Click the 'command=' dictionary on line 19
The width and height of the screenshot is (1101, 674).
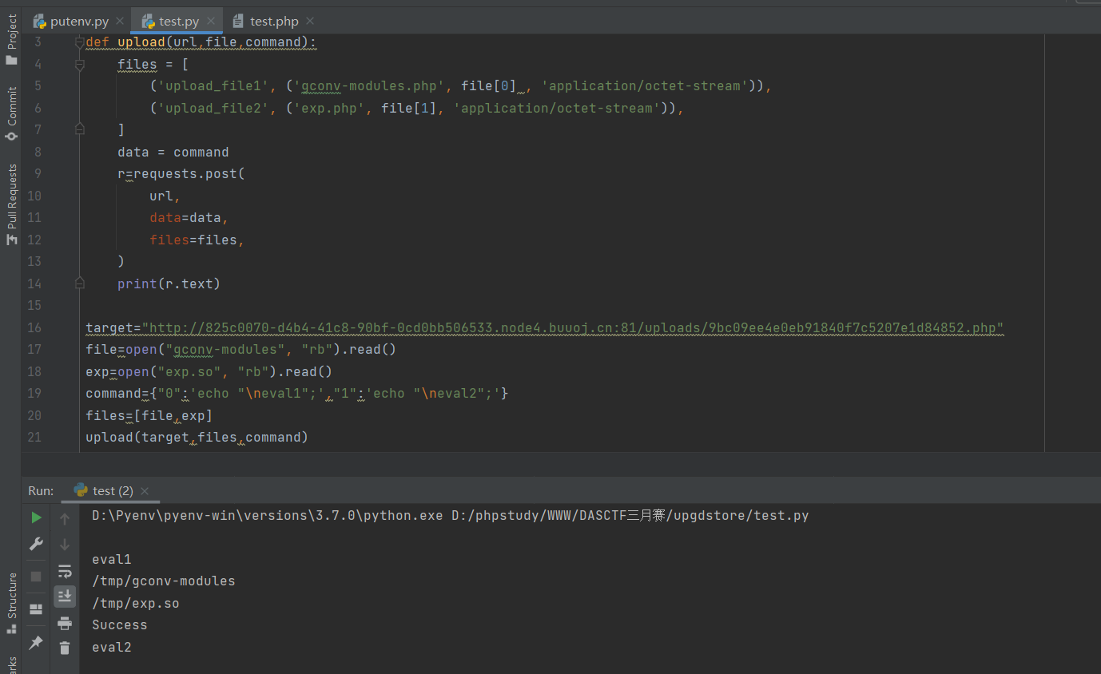pos(296,393)
